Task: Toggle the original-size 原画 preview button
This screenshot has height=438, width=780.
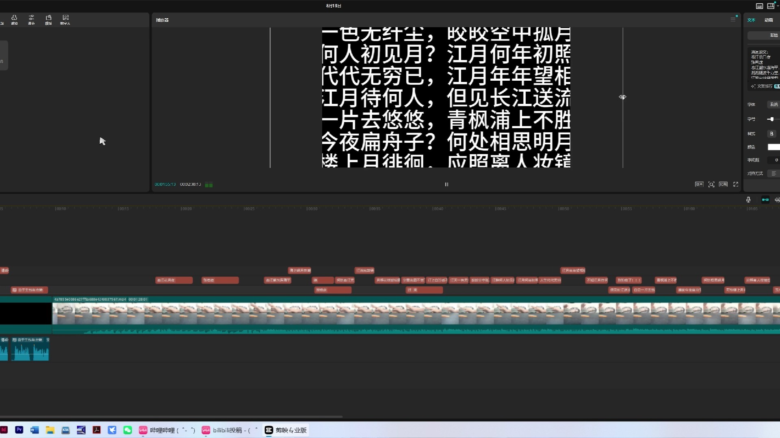Action: [x=699, y=184]
